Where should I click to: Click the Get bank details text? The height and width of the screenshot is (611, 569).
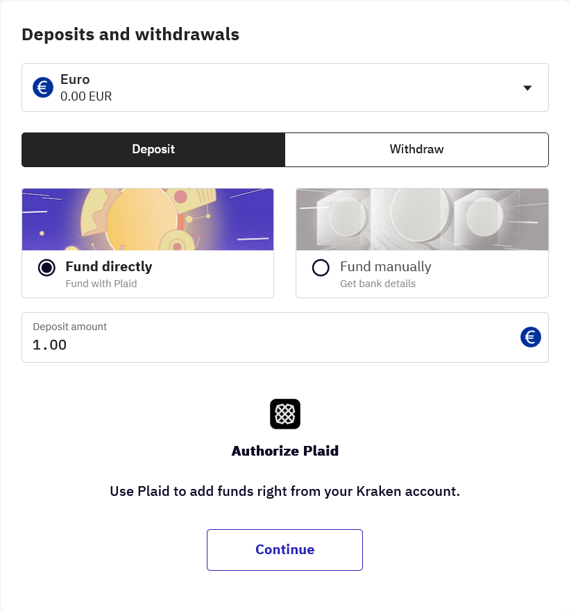[377, 284]
